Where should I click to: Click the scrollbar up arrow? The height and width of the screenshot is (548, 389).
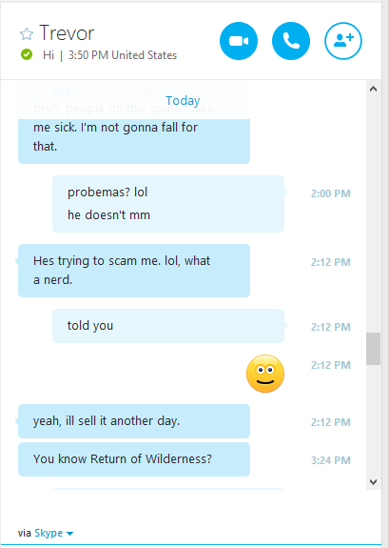pos(373,89)
